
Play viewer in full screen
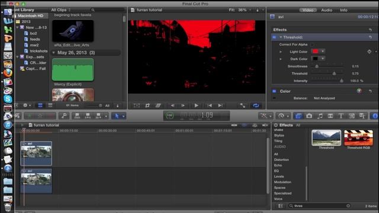click(x=243, y=105)
